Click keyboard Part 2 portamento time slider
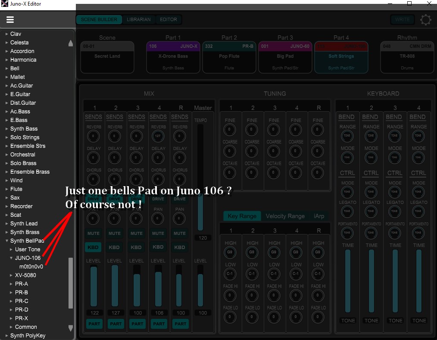Image resolution: width=437 pixels, height=340 pixels. coord(371,281)
